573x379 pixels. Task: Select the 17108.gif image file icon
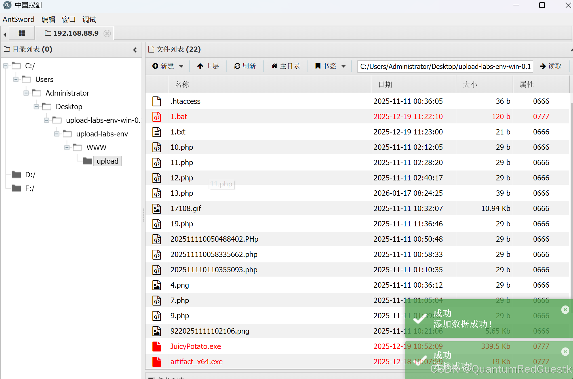pyautogui.click(x=157, y=209)
